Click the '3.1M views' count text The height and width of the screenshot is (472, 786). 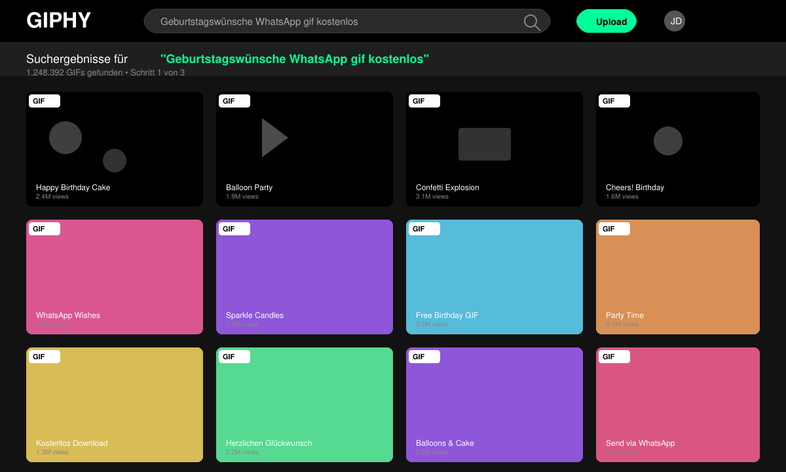coord(432,197)
